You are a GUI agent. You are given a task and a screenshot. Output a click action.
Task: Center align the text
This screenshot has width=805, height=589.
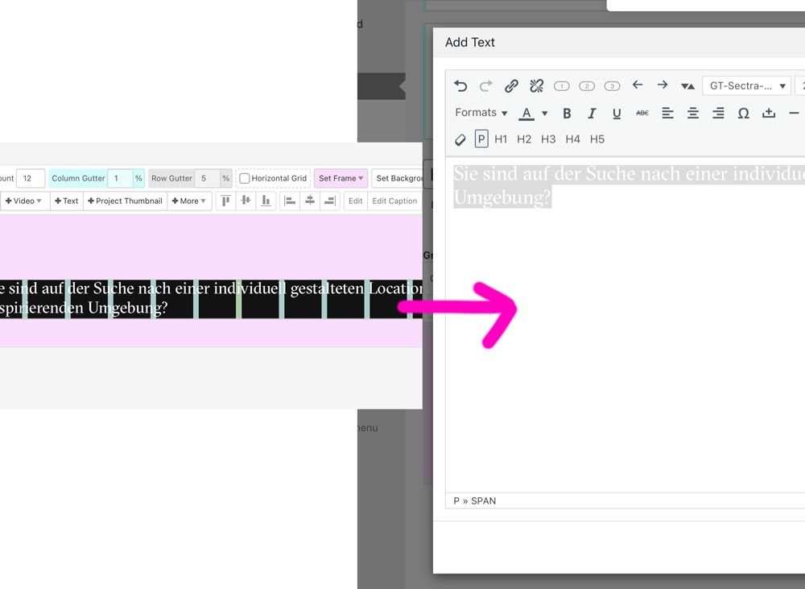tap(693, 114)
